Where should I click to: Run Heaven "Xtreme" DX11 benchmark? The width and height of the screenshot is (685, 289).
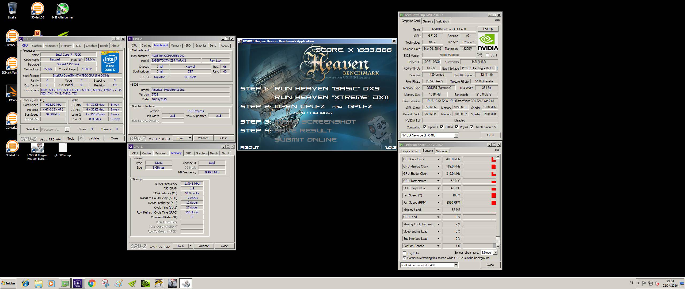pyautogui.click(x=331, y=97)
